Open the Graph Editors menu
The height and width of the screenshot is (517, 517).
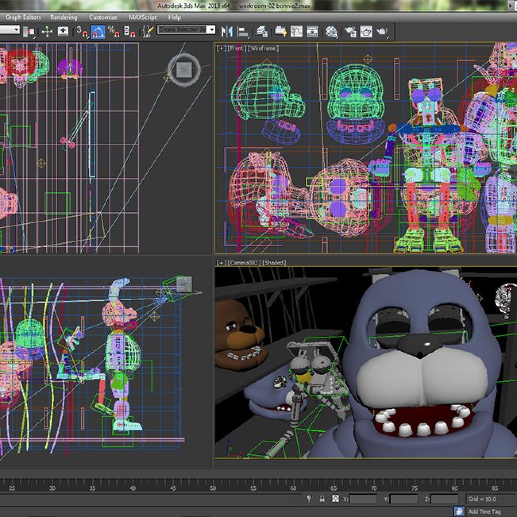pos(23,17)
